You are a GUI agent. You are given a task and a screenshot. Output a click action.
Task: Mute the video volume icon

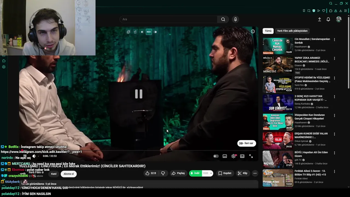(34, 156)
